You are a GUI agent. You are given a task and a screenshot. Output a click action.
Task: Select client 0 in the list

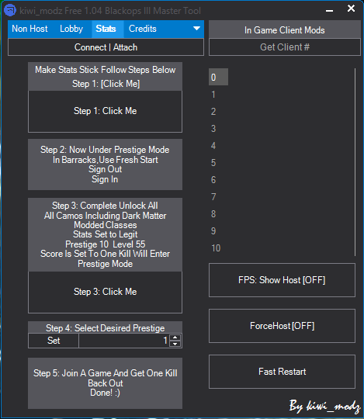(218, 77)
